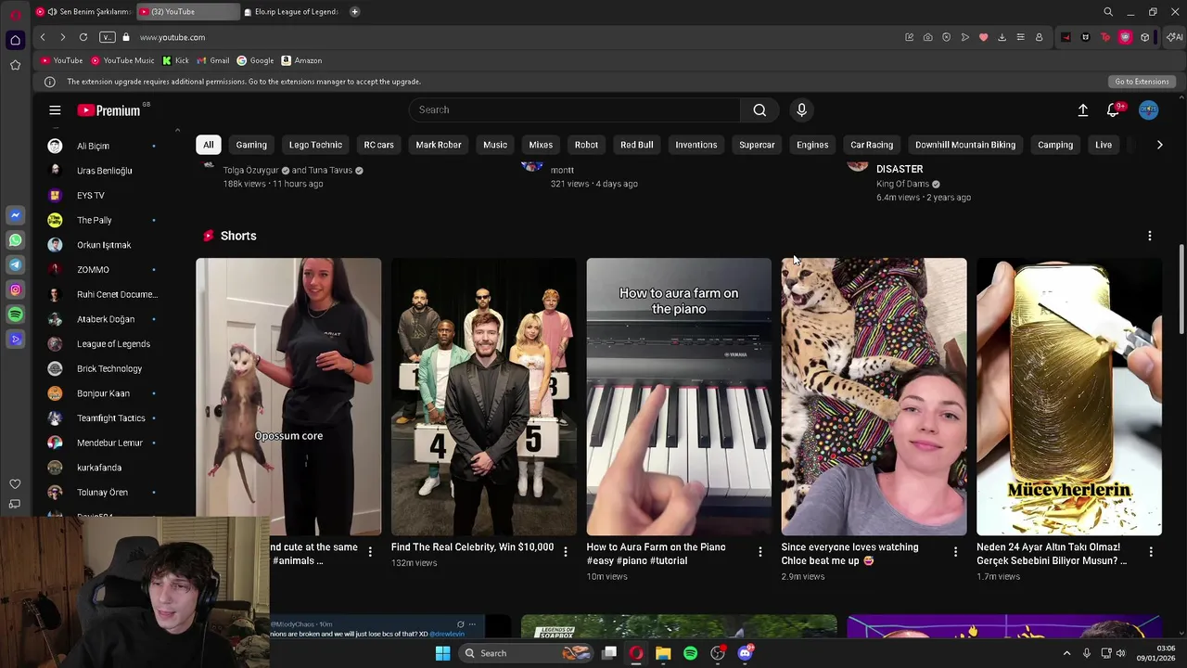Open the YouTube Music bookmark
Screen dimensions: 1187x668
pyautogui.click(x=122, y=60)
